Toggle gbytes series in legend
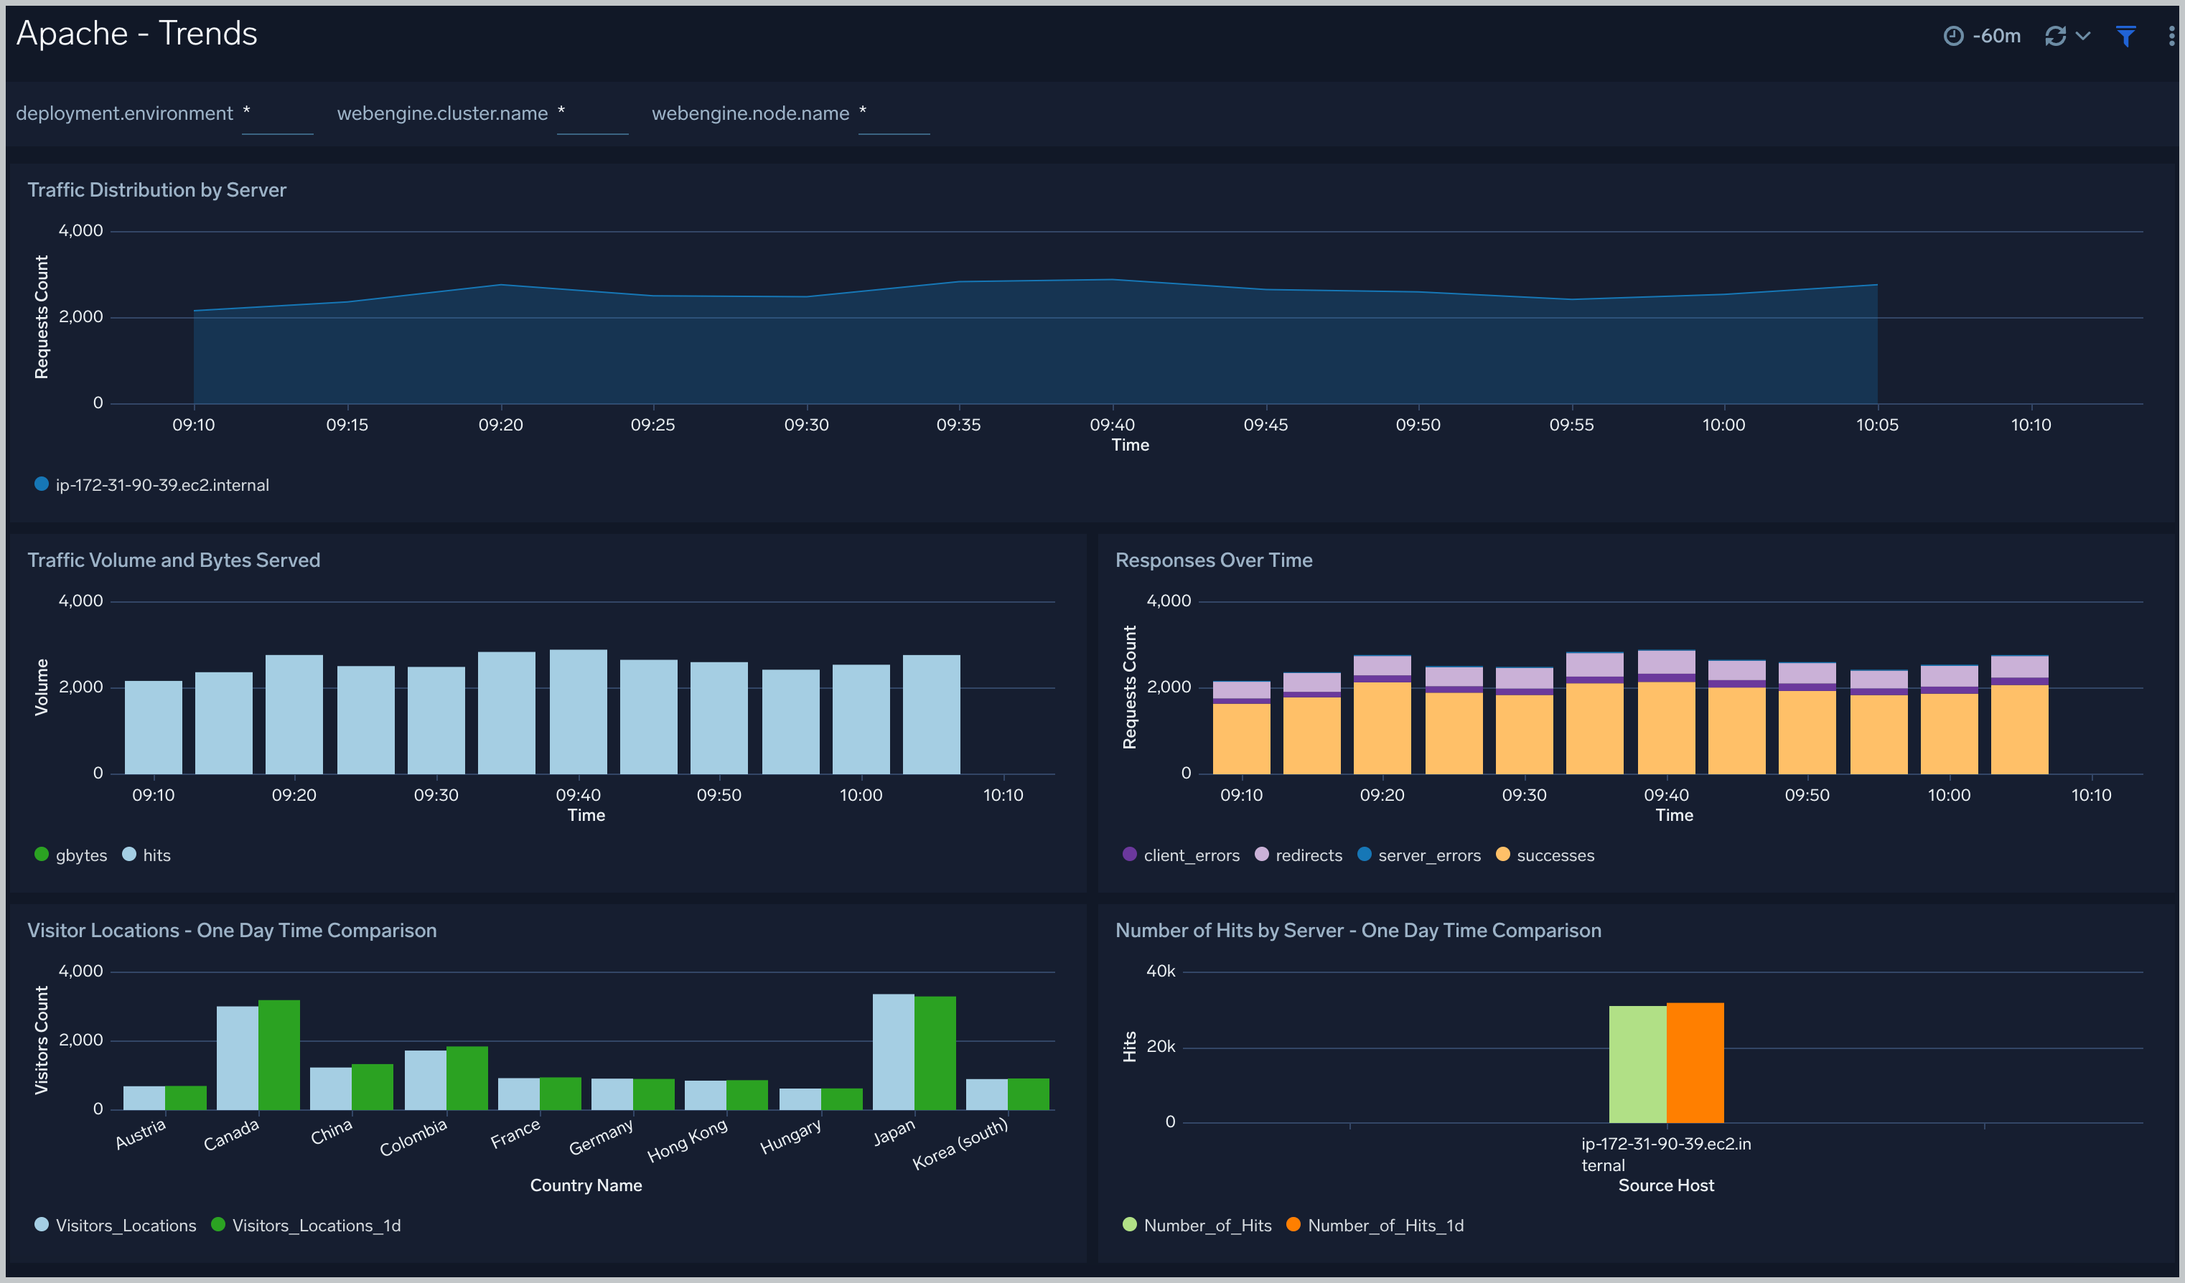The image size is (2185, 1283). coord(71,855)
